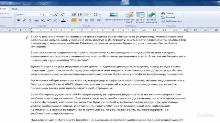Place cursor on "SIM-карту" in the text
The image size is (220, 123).
(114, 106)
